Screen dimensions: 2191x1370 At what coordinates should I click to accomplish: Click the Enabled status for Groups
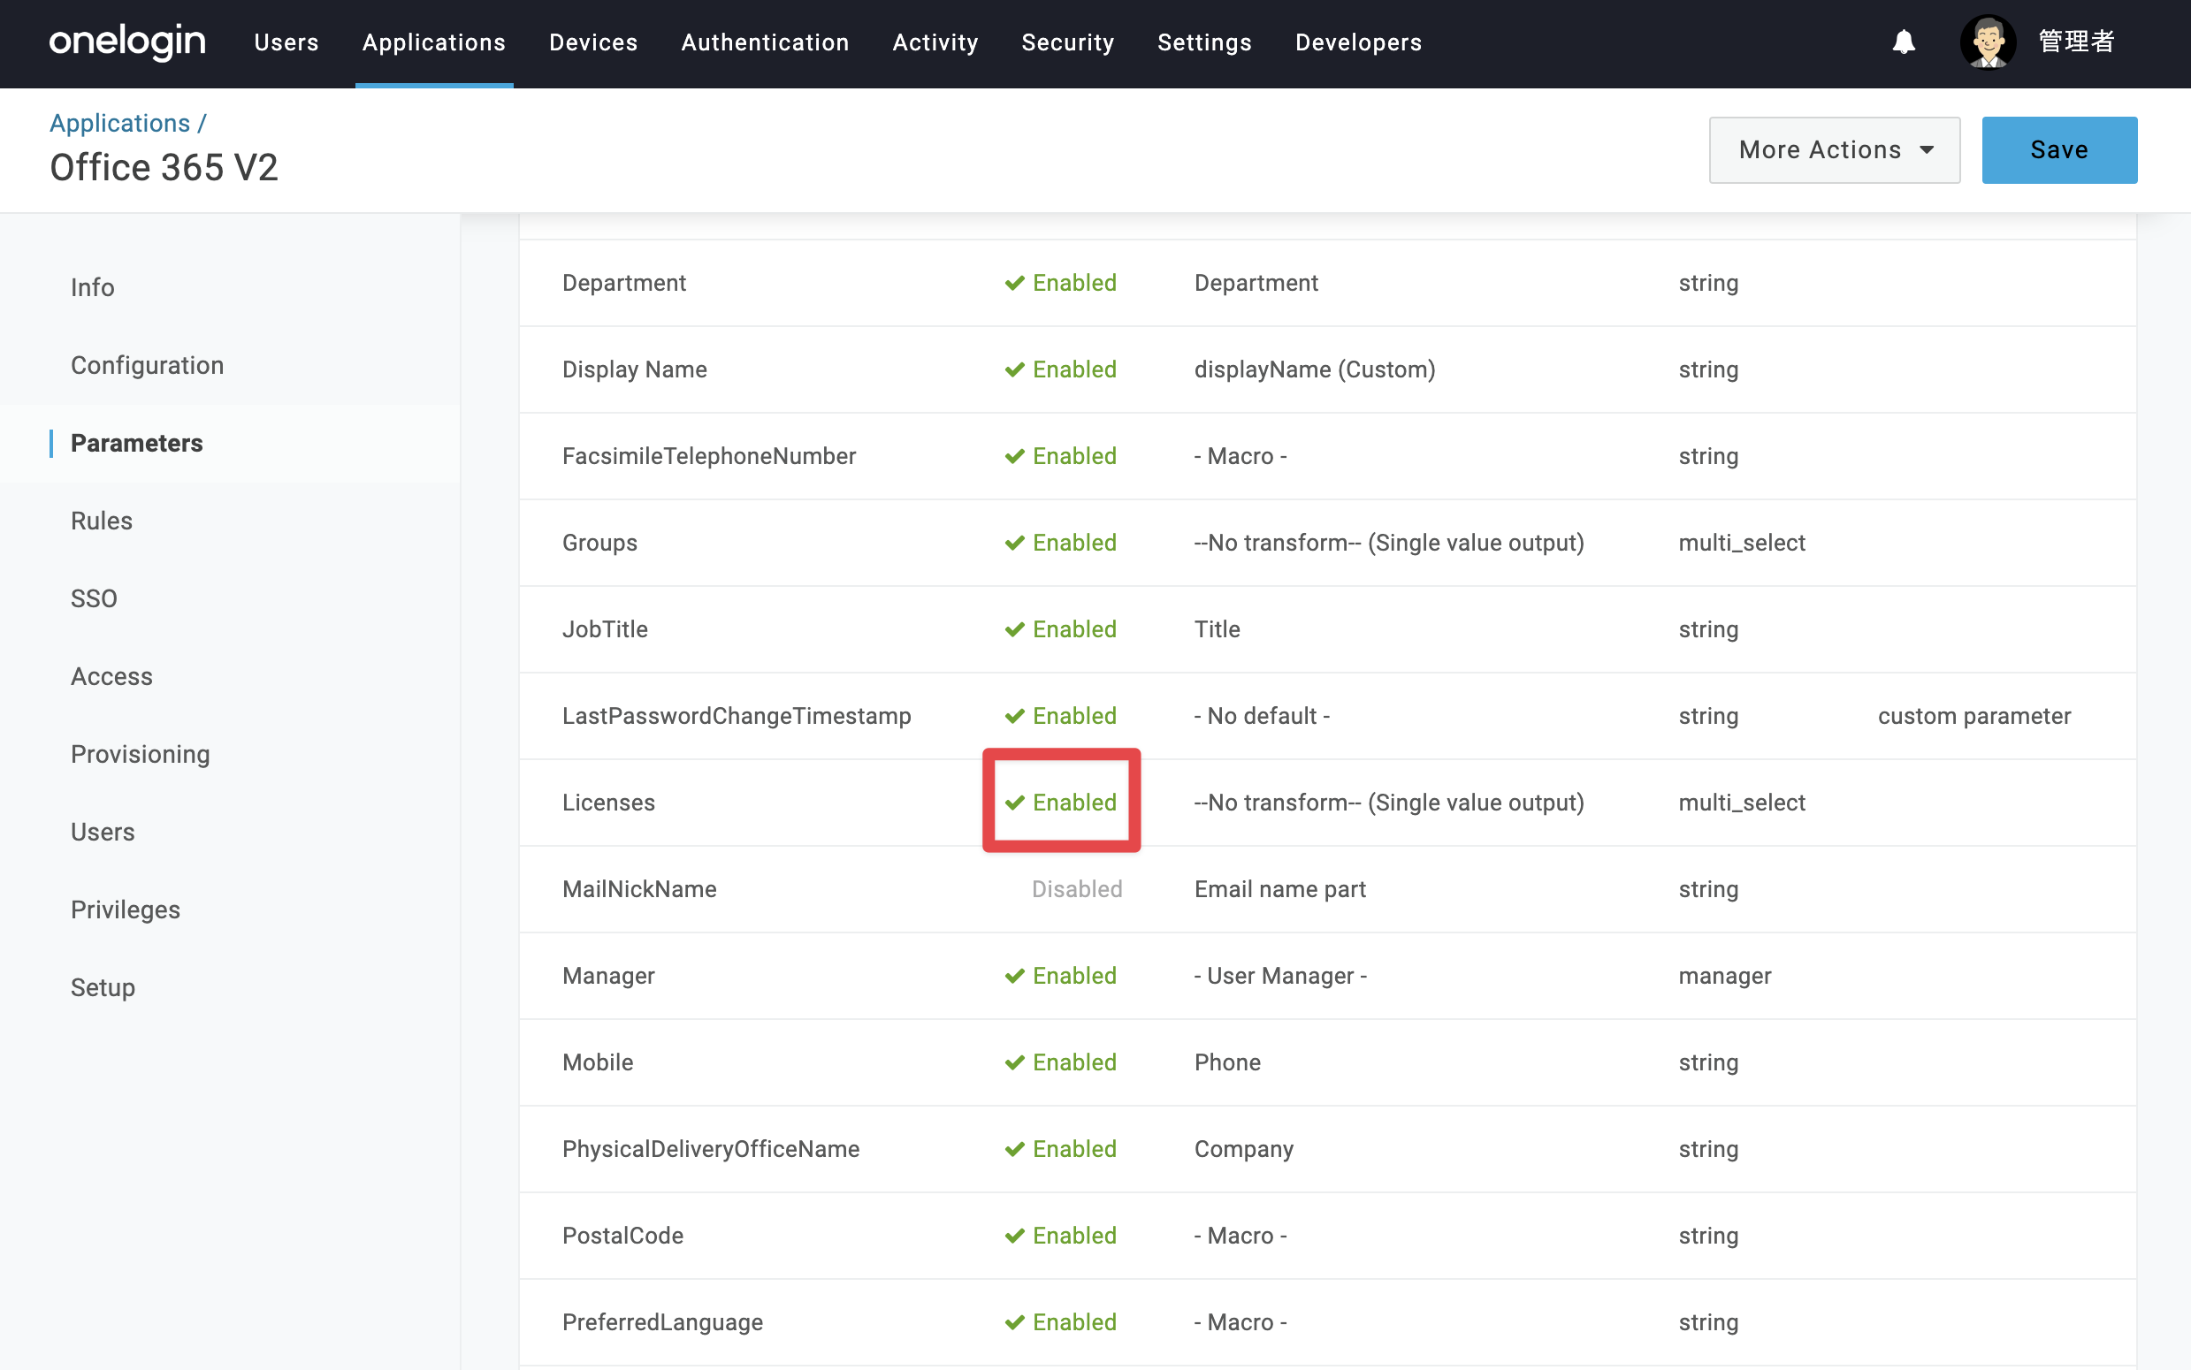[1061, 543]
